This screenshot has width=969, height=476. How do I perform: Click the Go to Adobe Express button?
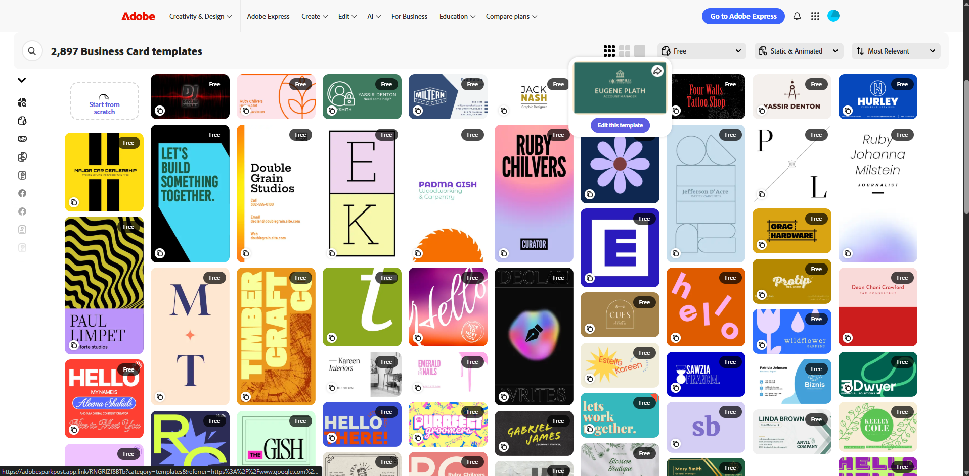[x=743, y=16]
